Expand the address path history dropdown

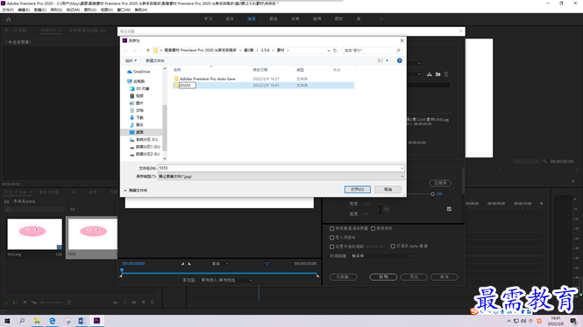point(328,51)
